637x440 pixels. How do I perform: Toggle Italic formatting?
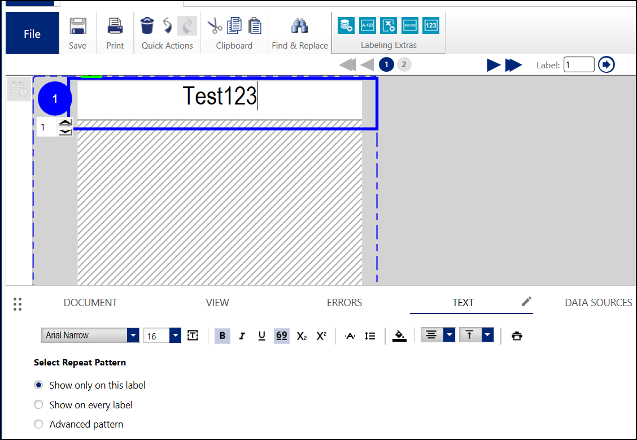[242, 336]
